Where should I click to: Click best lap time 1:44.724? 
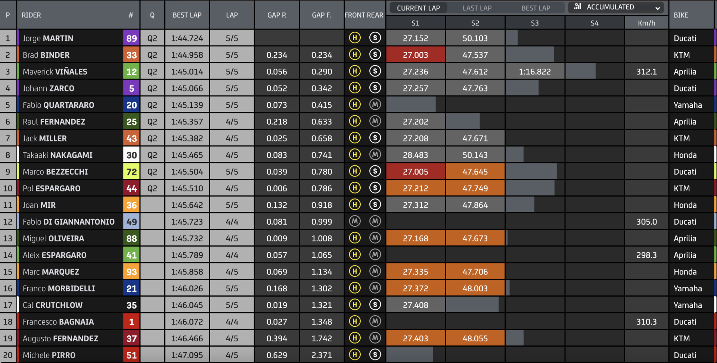pyautogui.click(x=187, y=38)
